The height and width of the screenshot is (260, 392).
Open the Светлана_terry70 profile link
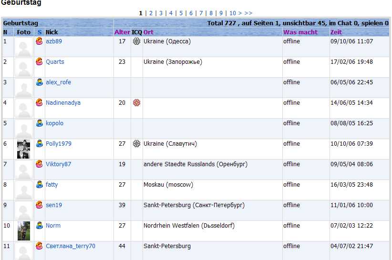70,246
